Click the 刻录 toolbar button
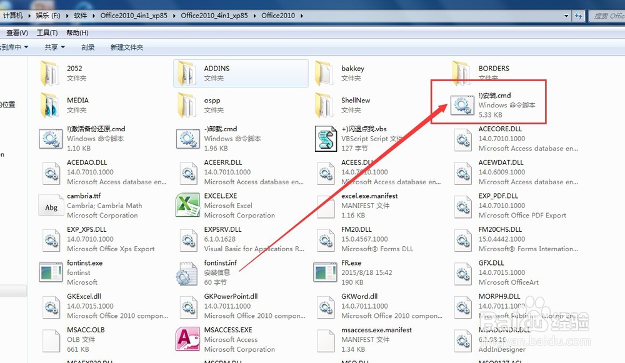 (87, 47)
